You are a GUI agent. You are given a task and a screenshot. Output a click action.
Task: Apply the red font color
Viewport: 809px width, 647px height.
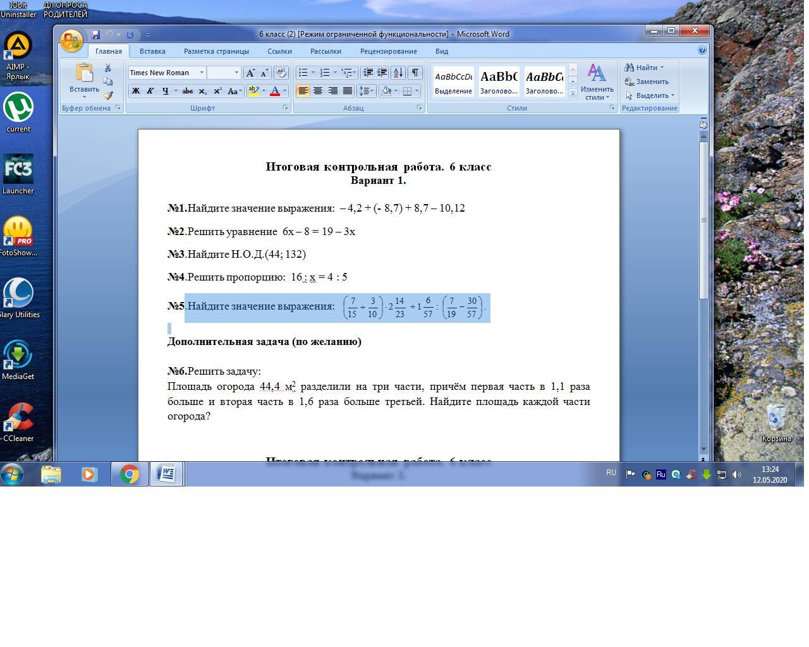point(275,91)
